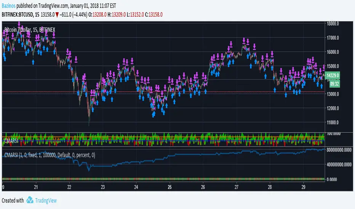Click the date 22 on time axis

pos(69,187)
